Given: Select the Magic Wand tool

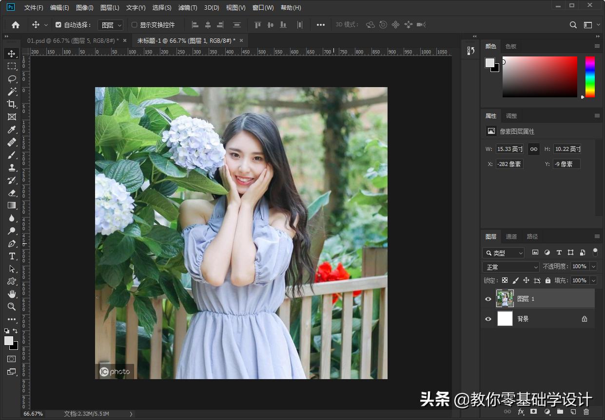Looking at the screenshot, I should pos(12,91).
